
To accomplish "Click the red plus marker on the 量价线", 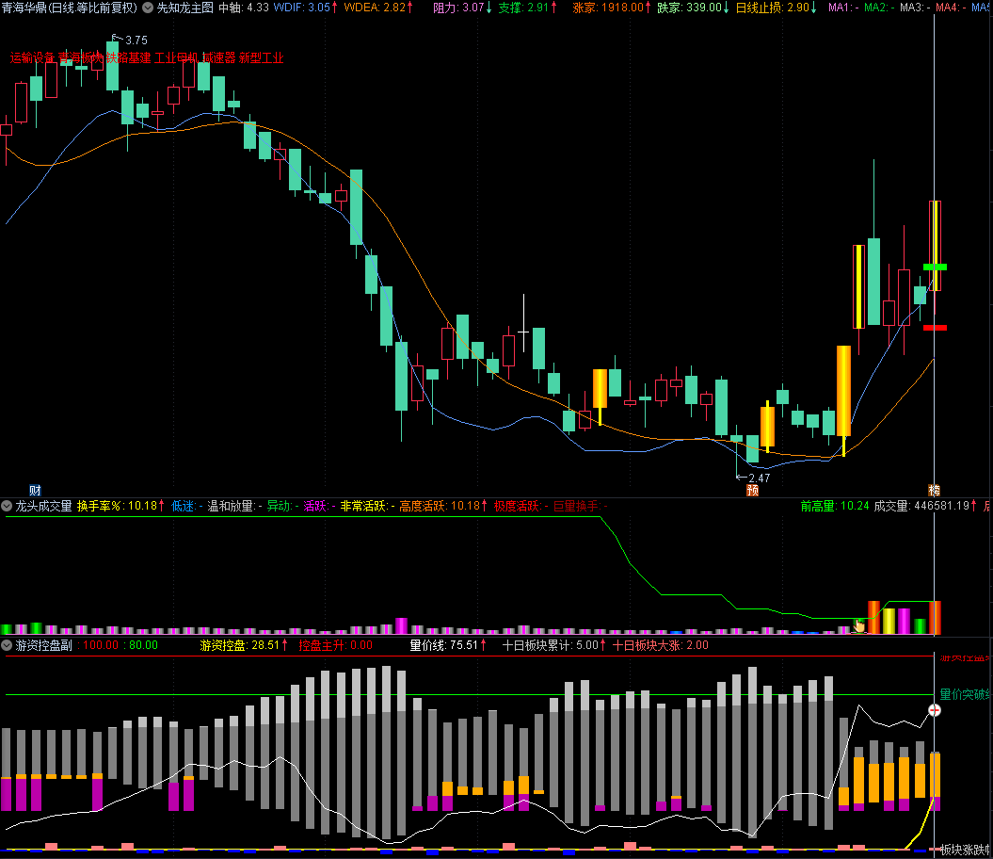I will [935, 710].
